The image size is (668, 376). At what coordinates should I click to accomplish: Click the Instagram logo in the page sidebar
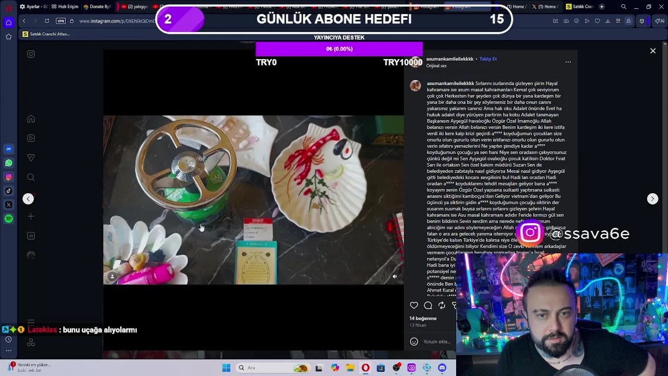(x=31, y=54)
